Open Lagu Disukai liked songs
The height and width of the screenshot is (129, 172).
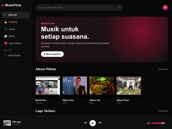16,43
